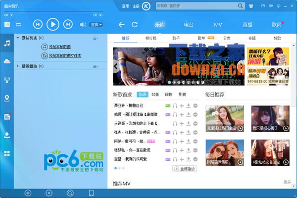Open the 原声 sound effect dropdown

96,25
